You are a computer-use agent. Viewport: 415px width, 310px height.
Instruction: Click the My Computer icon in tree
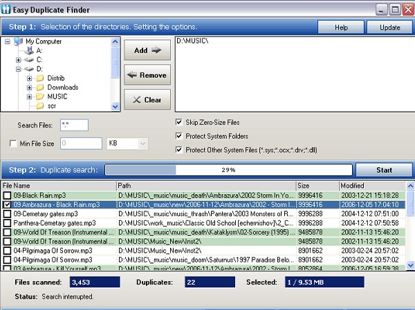click(18, 41)
